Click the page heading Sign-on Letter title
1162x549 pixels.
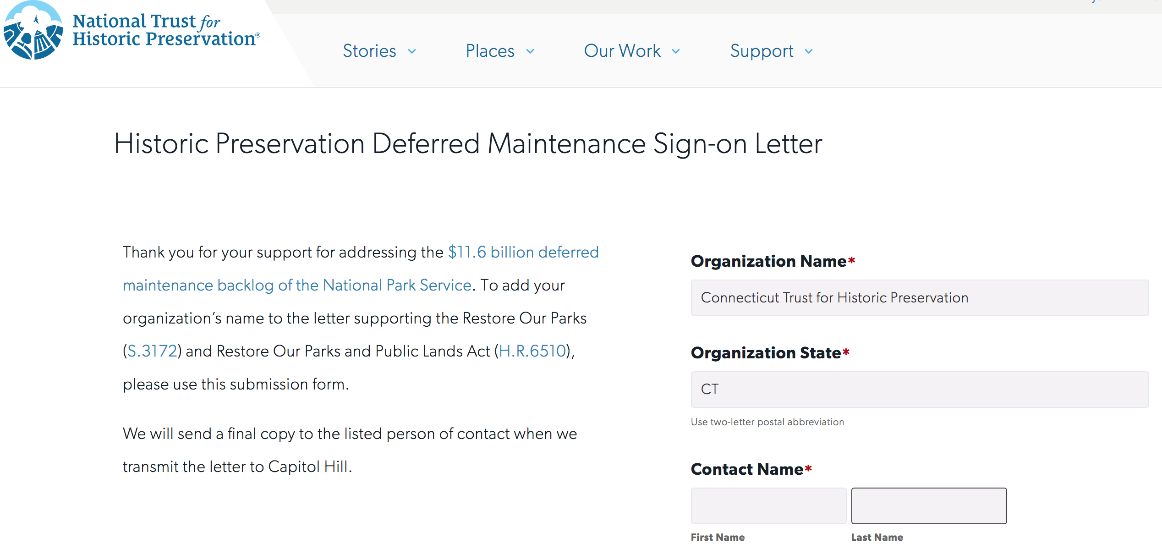(x=468, y=144)
